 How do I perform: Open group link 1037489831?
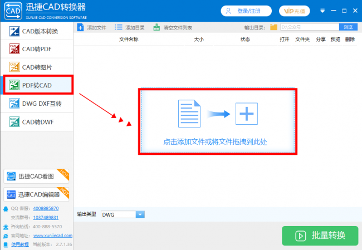(x=46, y=218)
